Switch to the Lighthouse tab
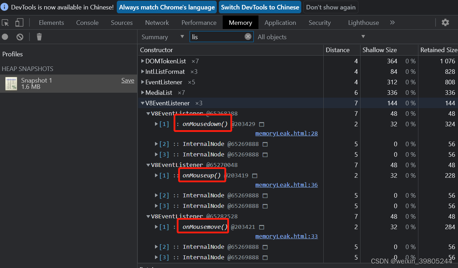Image resolution: width=458 pixels, height=268 pixels. pyautogui.click(x=363, y=22)
